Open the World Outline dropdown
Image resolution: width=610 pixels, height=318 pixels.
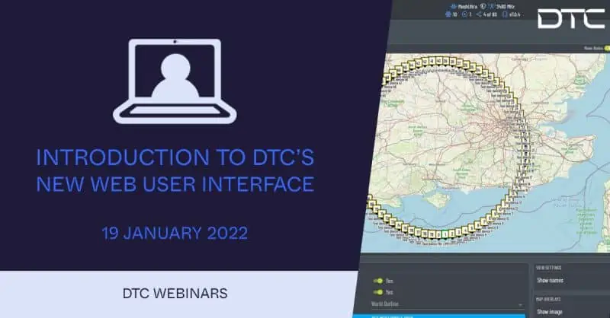[447, 304]
